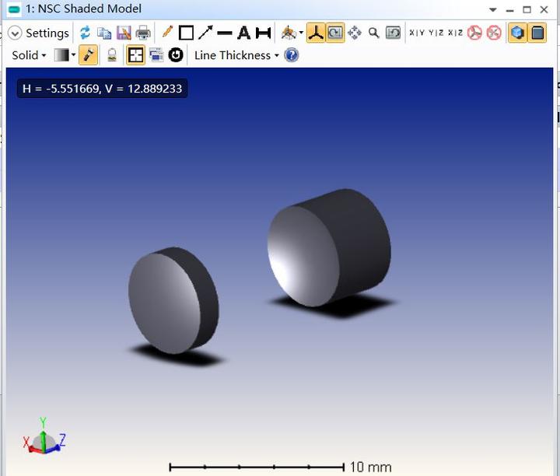The height and width of the screenshot is (476, 560).
Task: Click the NSC Shaded Model title text
Action: [83, 9]
